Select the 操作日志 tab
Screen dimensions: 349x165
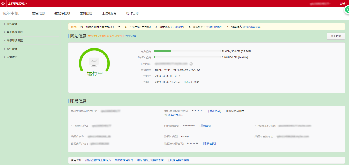pos(133,13)
